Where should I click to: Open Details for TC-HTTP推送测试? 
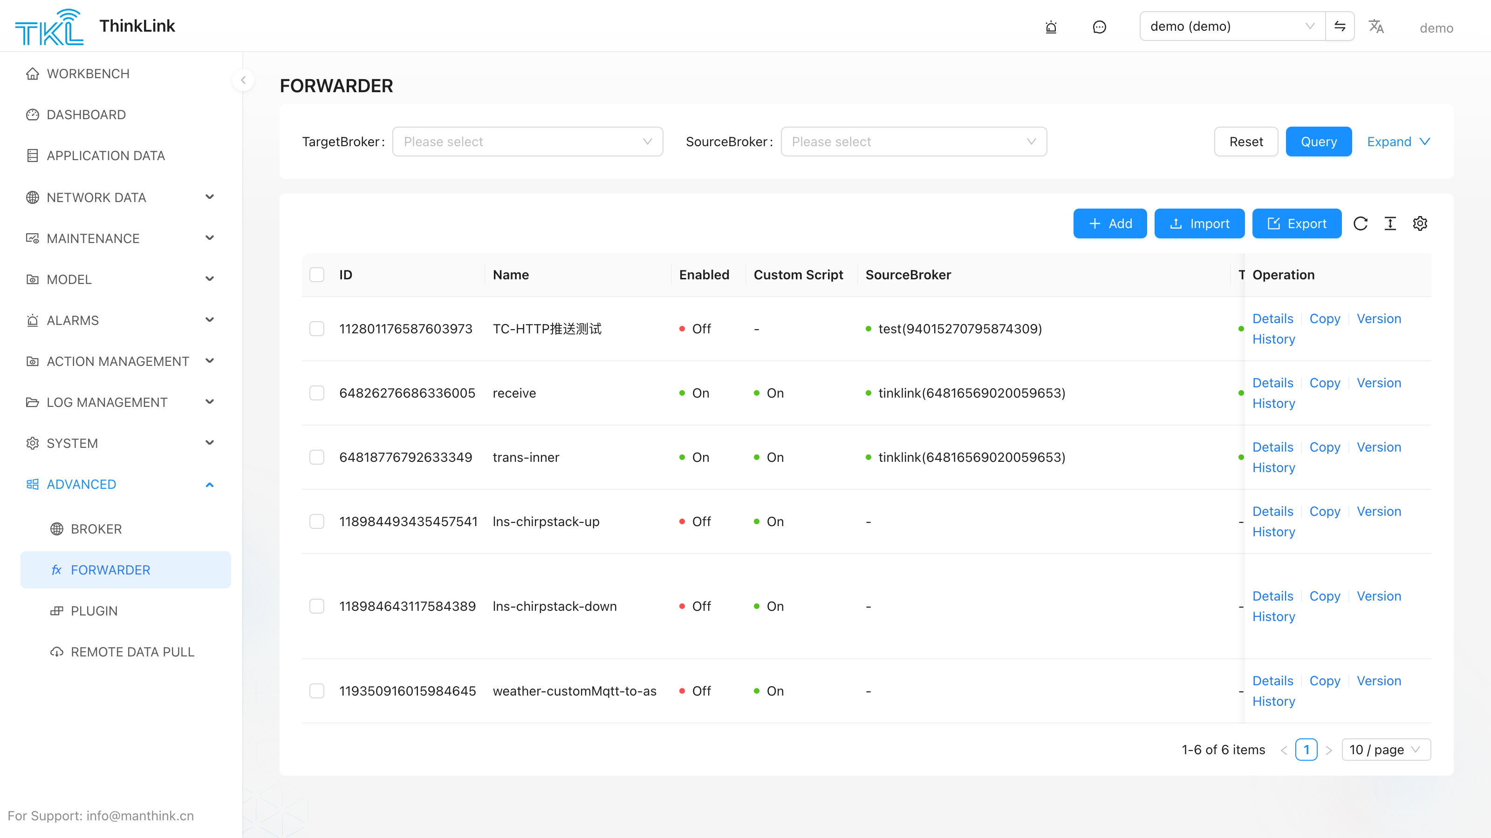[1272, 318]
